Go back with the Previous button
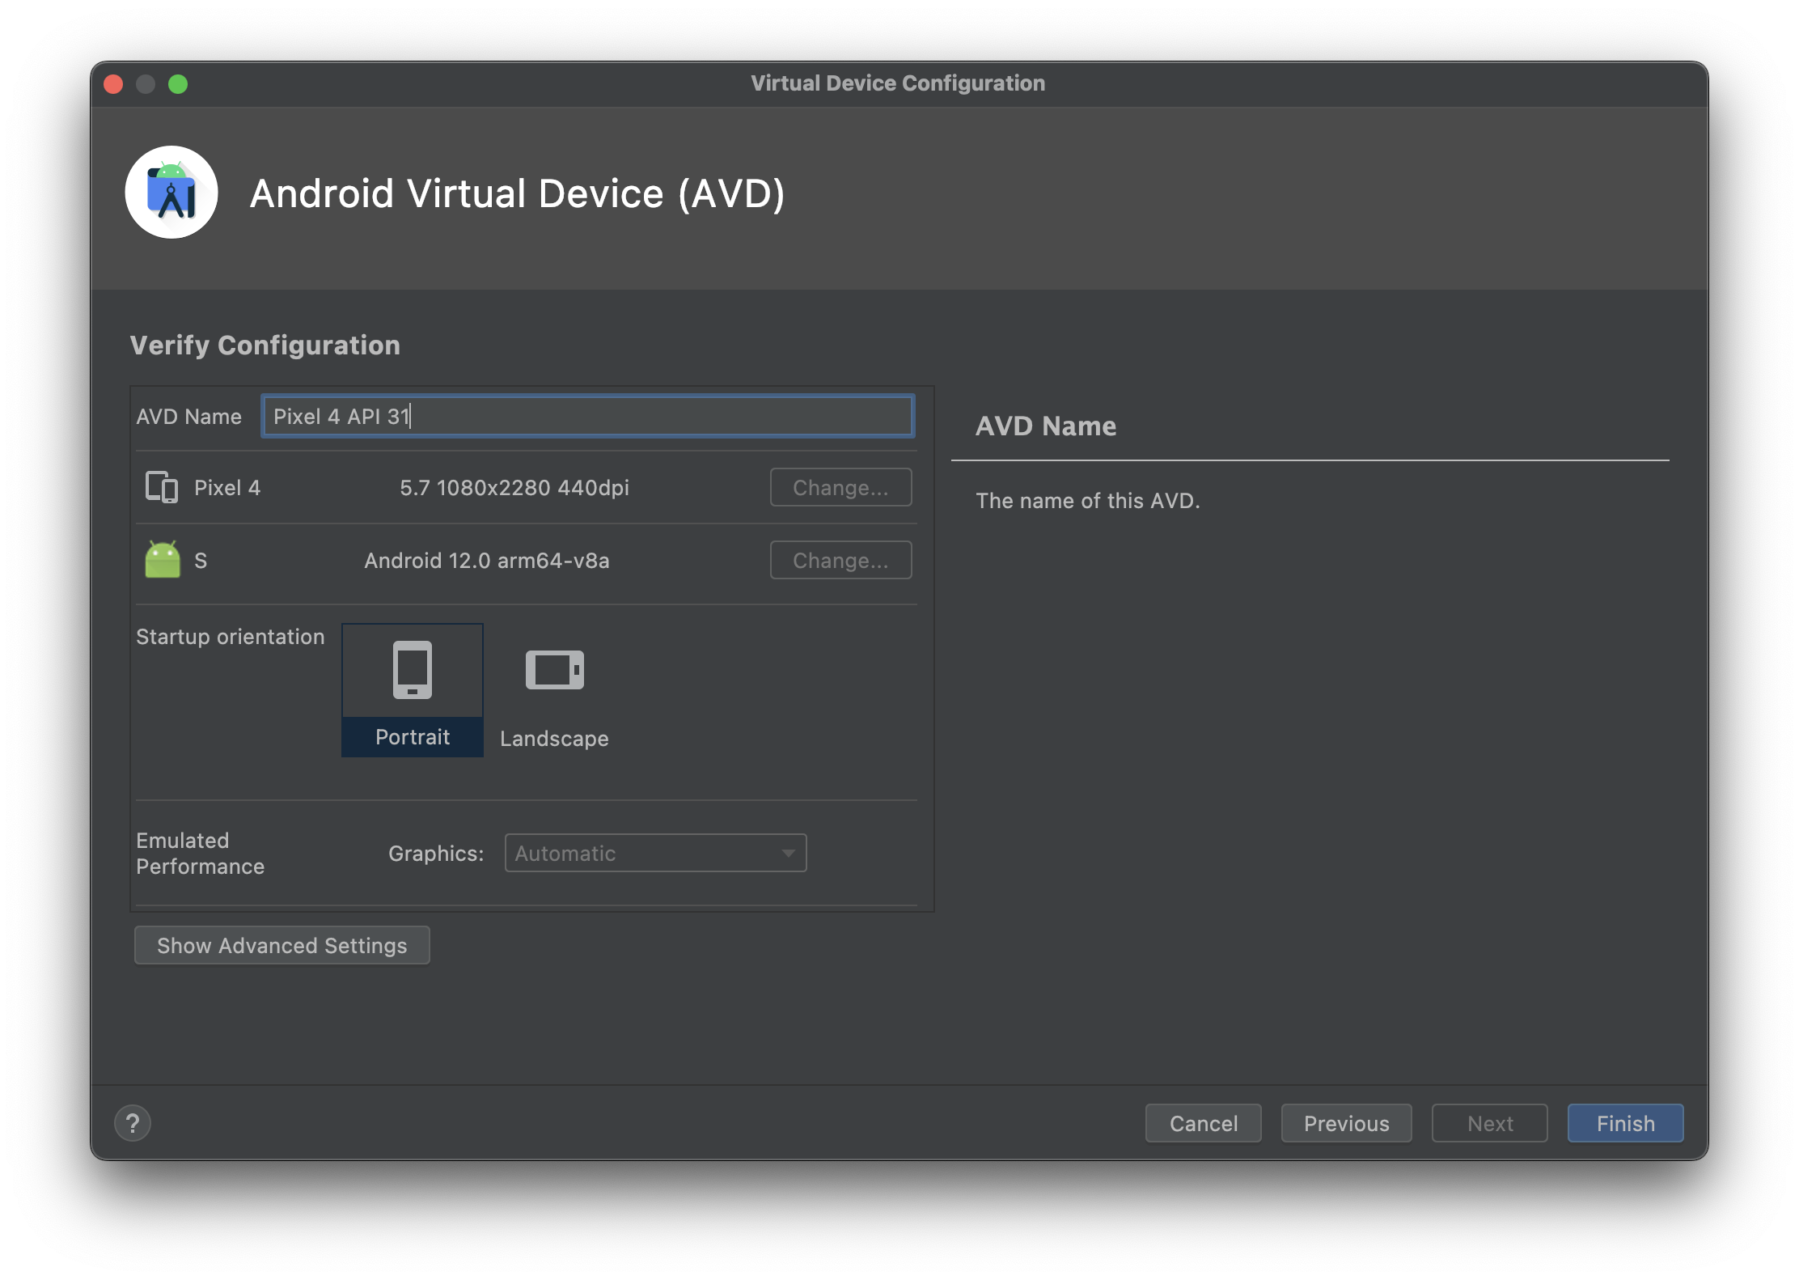 pyautogui.click(x=1345, y=1123)
